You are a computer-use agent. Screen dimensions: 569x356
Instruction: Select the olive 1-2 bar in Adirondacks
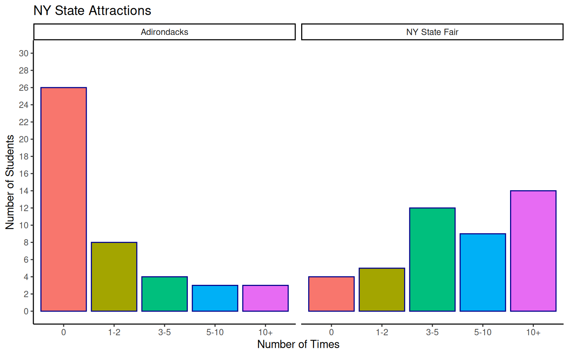click(x=114, y=277)
